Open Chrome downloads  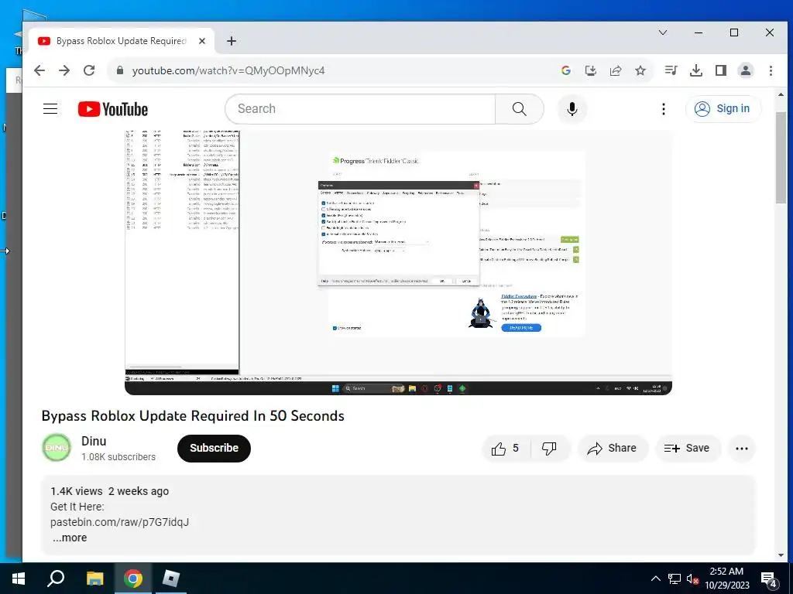[x=696, y=70]
